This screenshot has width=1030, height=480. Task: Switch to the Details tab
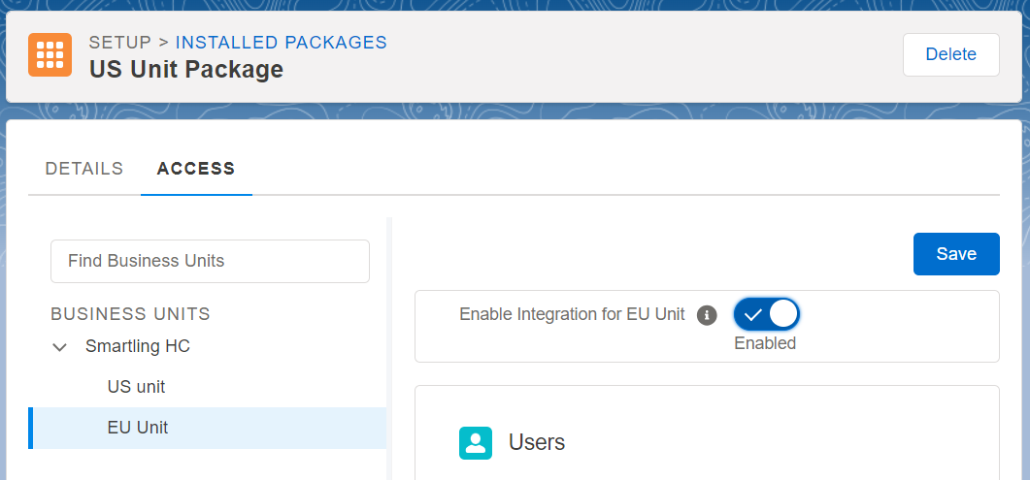tap(84, 169)
